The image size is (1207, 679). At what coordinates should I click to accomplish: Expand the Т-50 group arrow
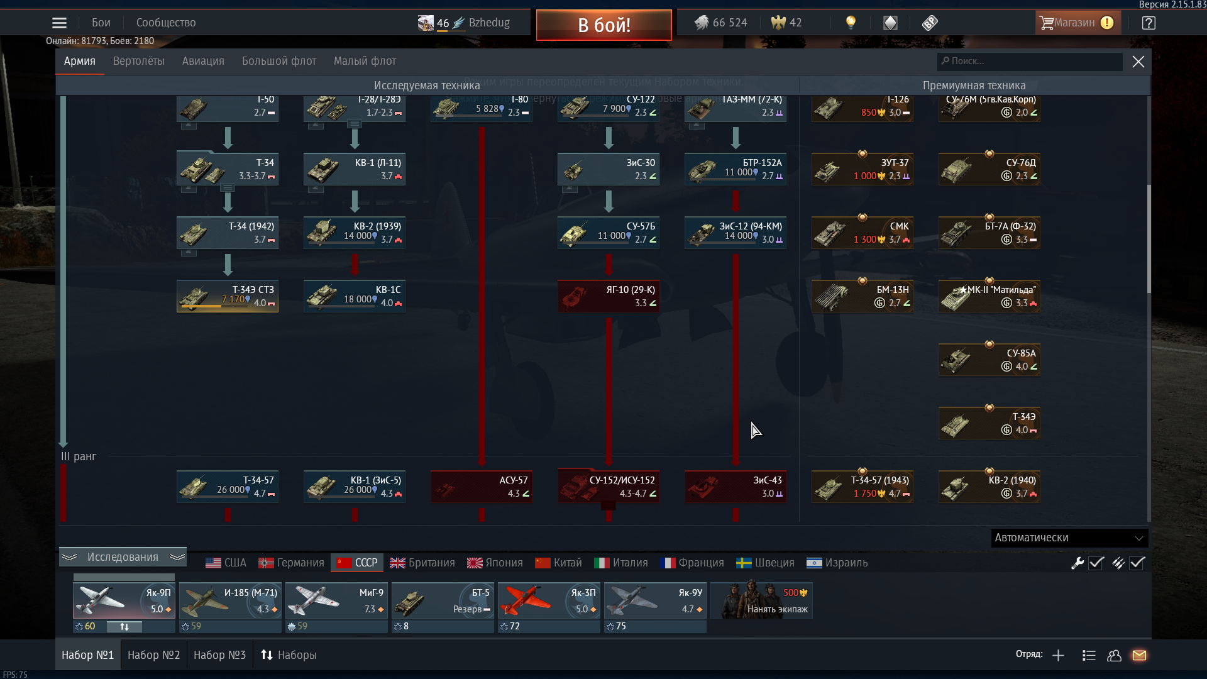pos(189,125)
